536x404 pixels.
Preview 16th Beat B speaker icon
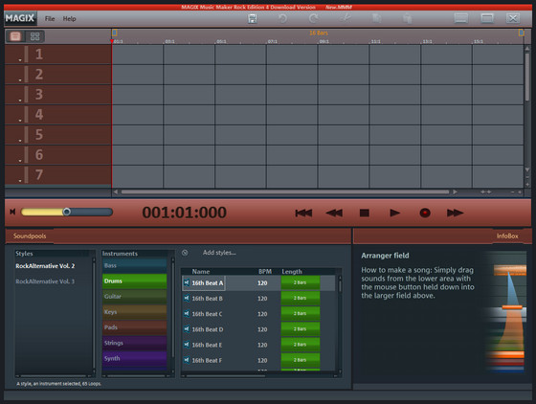coord(187,298)
